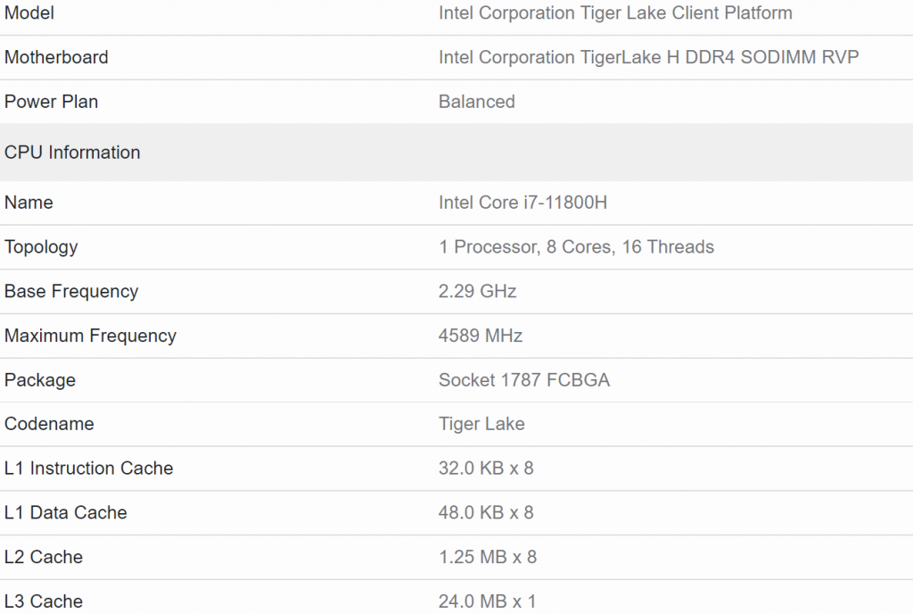Select the 'Name' row label
Screen dimensions: 913x614
tap(29, 203)
